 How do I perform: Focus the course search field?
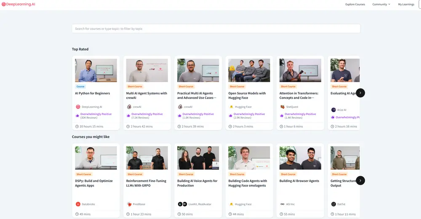click(216, 29)
